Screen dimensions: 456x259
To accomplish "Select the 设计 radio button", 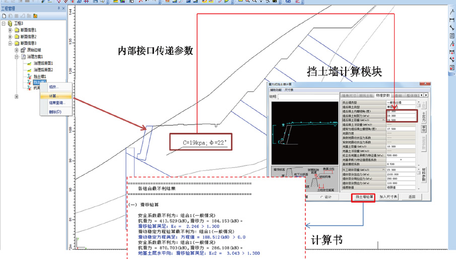I will point(322,197).
